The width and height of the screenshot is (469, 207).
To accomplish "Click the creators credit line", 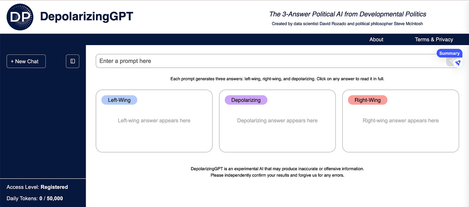I will tap(347, 24).
